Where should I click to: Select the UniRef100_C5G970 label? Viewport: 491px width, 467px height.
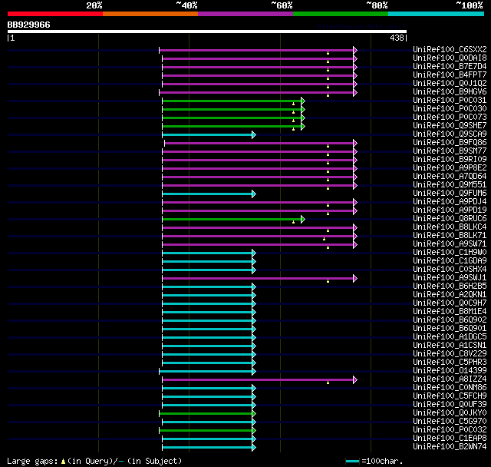coord(450,422)
